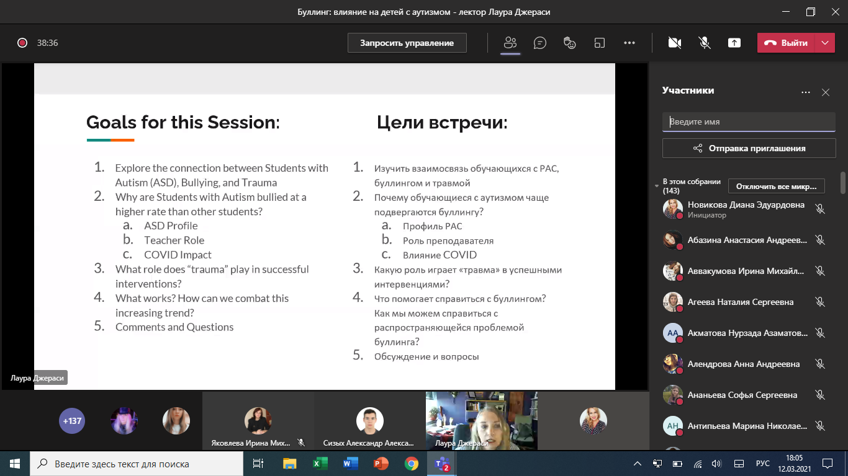The width and height of the screenshot is (848, 476).
Task: Collapse the 'В этом собрании' participant list
Action: (657, 186)
